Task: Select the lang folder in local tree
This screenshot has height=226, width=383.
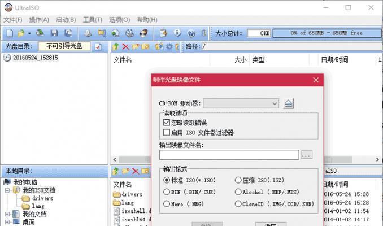Action: (x=38, y=206)
